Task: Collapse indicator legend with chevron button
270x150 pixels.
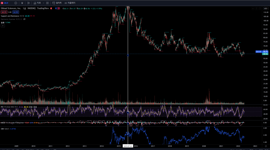Action: (x=3, y=26)
